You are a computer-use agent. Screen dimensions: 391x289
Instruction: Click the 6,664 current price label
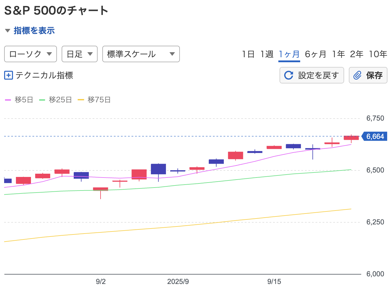375,137
